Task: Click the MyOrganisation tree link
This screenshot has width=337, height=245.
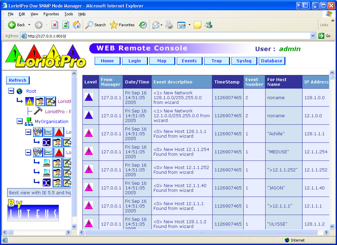Action: [51, 122]
